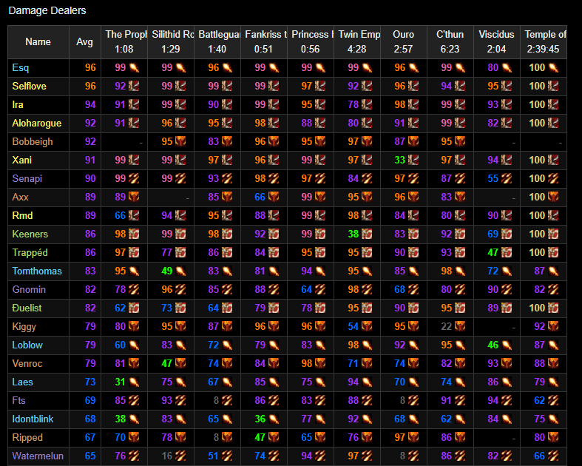This screenshot has height=466, width=582.
Task: Click Trappéd's green 47 Viscidus score
Action: (x=493, y=252)
